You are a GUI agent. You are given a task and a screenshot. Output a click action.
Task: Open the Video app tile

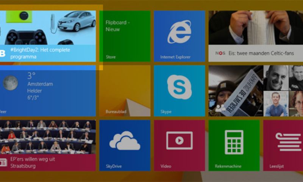tap(179, 145)
